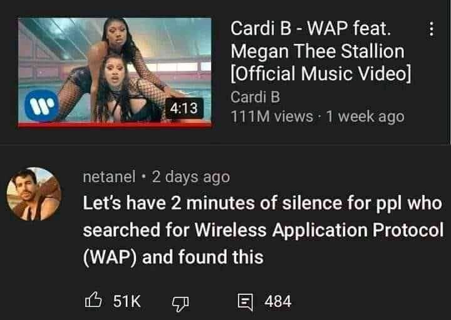The width and height of the screenshot is (451, 320).
Task: Click the 4:13 duration badge
Action: pos(184,109)
